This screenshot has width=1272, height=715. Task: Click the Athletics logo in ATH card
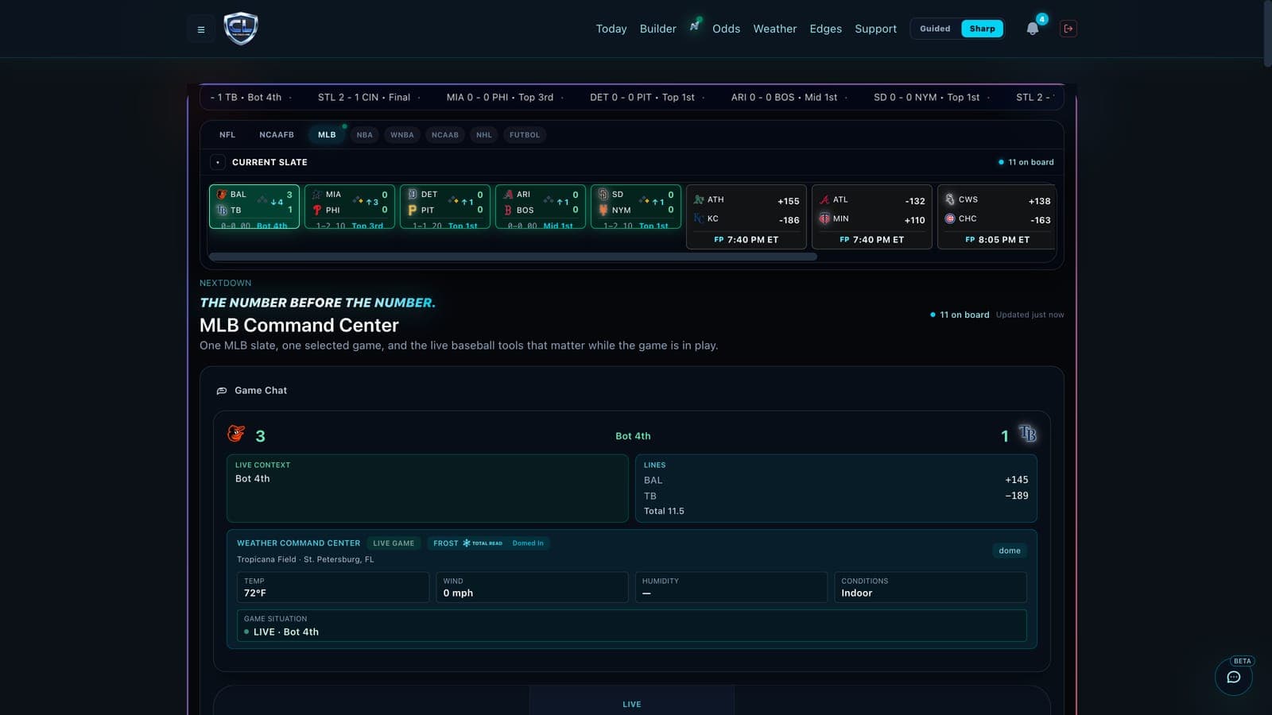(x=699, y=199)
